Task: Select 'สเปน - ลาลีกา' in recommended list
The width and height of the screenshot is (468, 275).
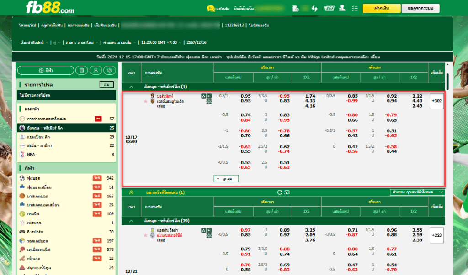Action: point(67,145)
